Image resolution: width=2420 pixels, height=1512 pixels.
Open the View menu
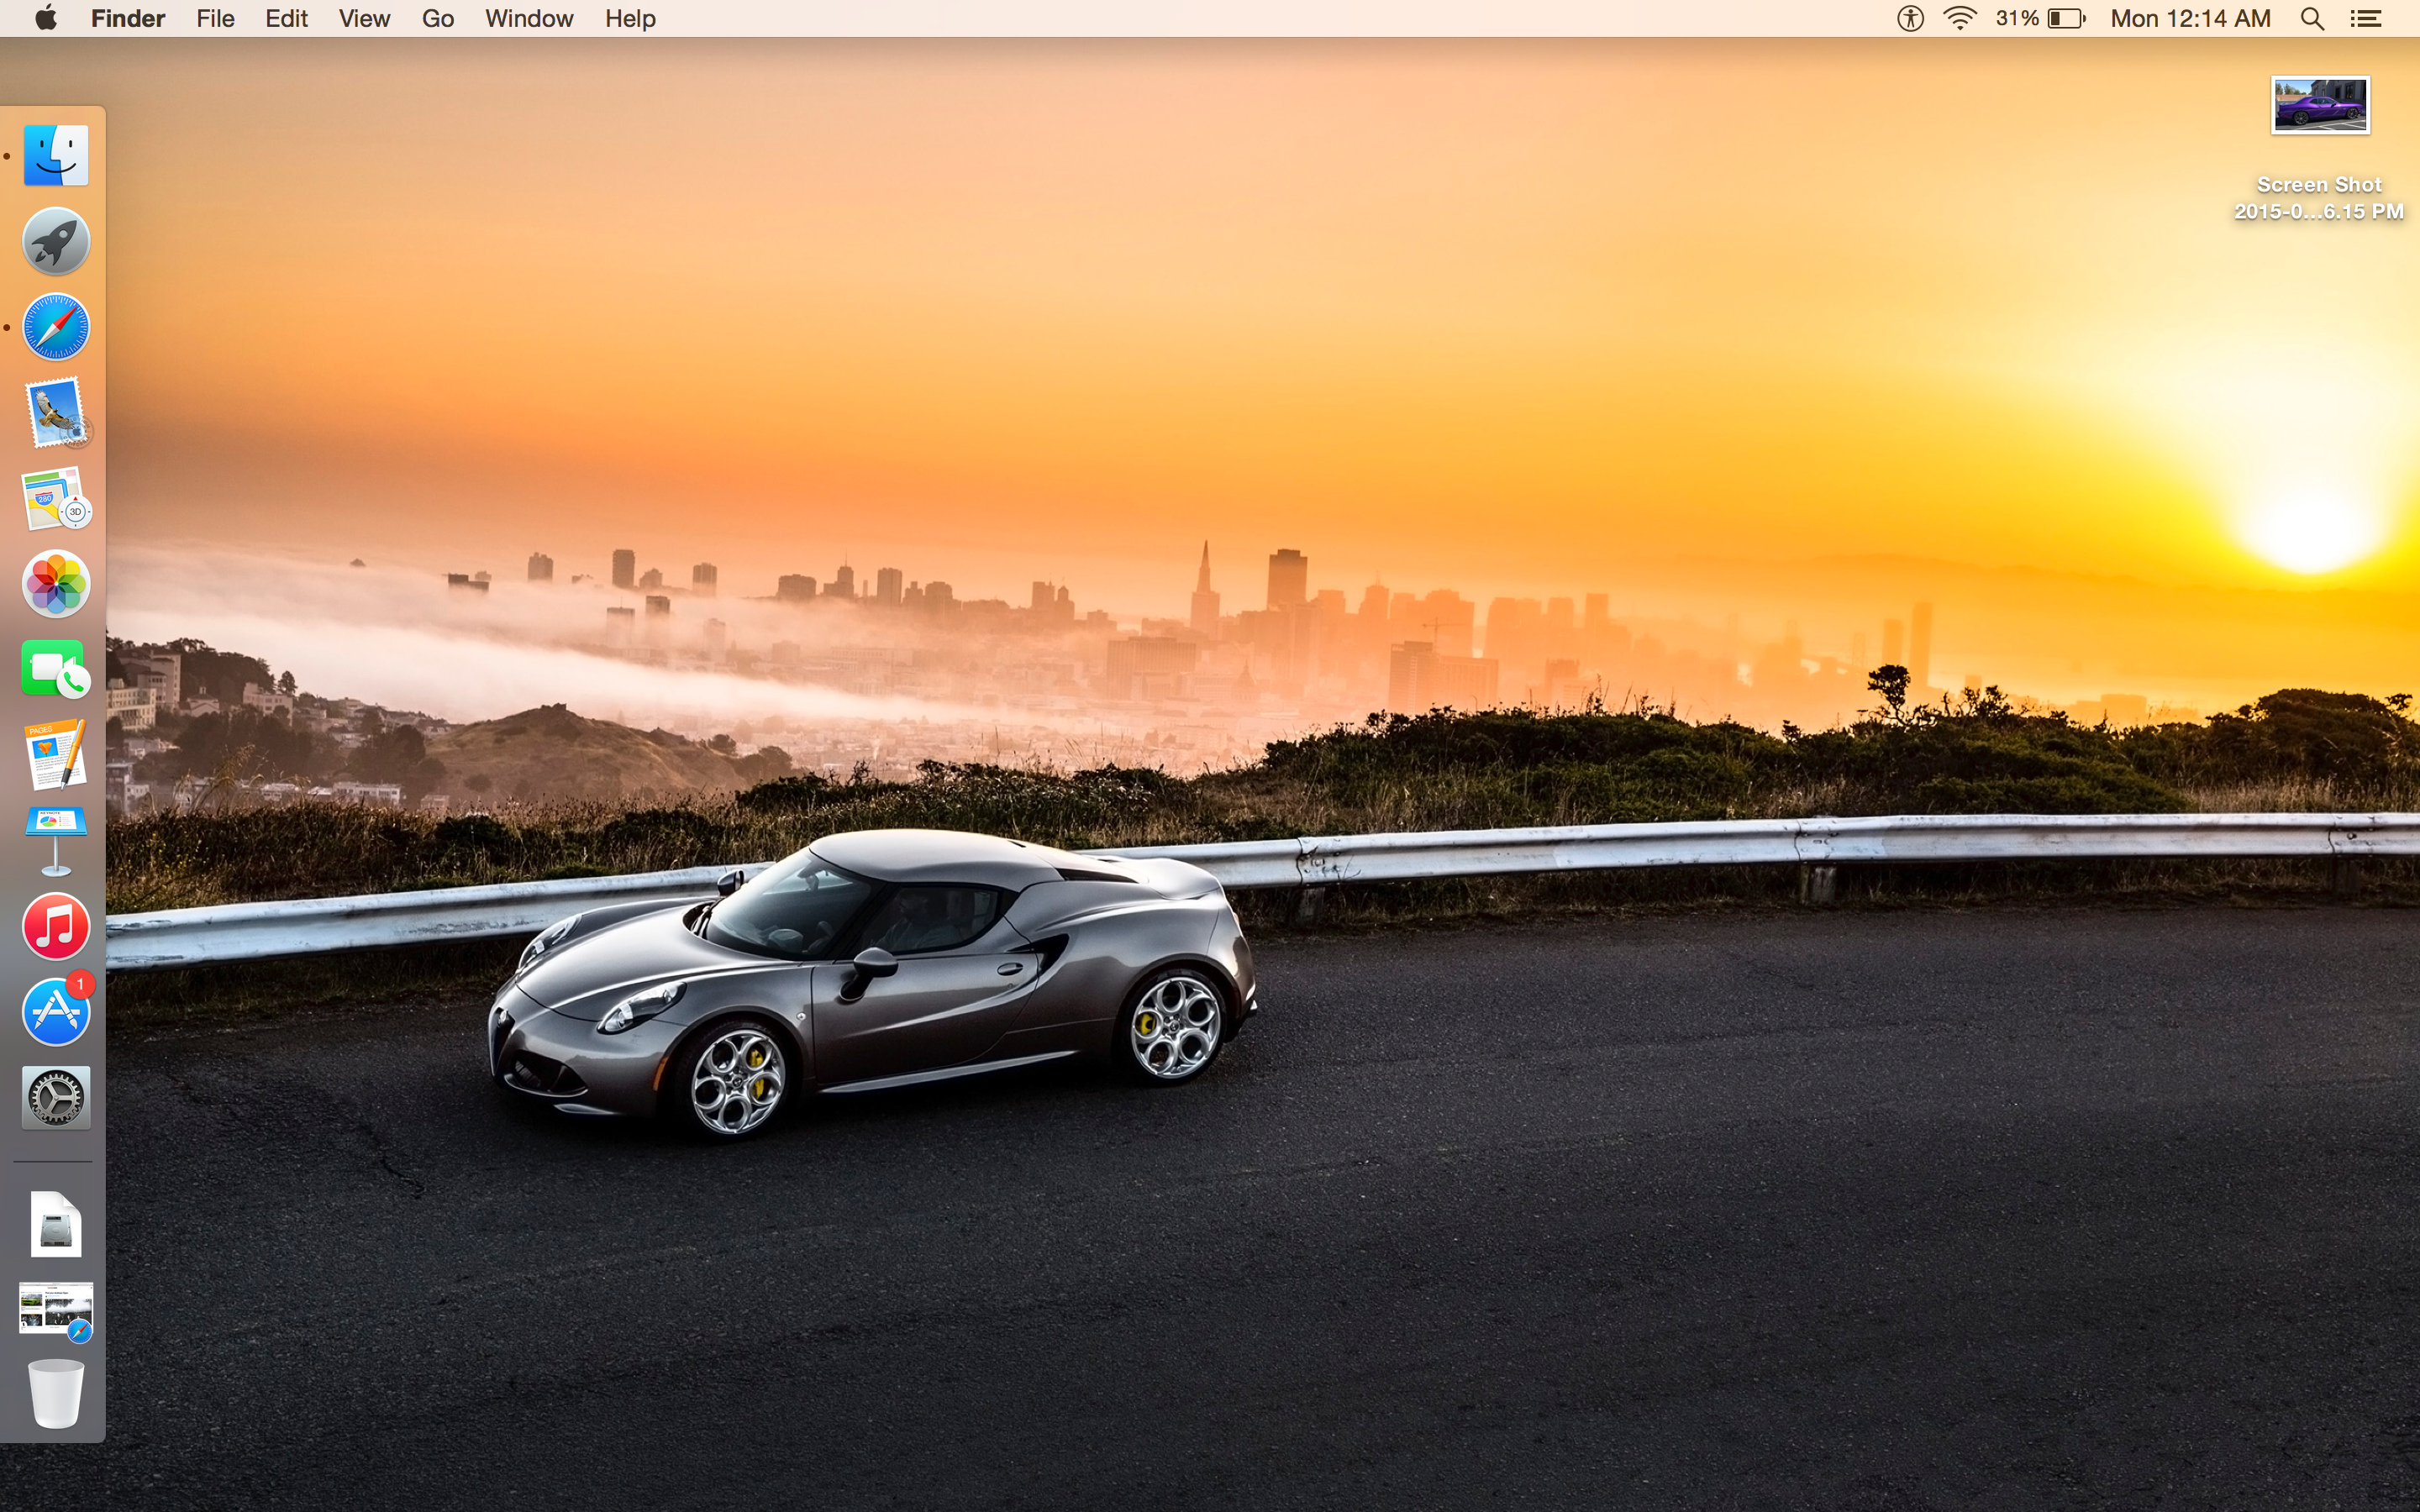click(x=364, y=18)
